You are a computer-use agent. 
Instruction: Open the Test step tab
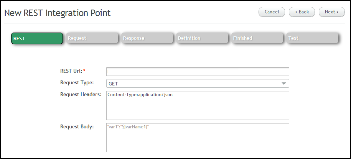(x=312, y=38)
